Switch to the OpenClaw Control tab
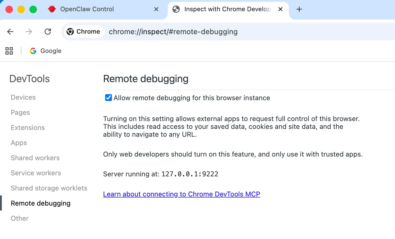The image size is (395, 239). (87, 9)
